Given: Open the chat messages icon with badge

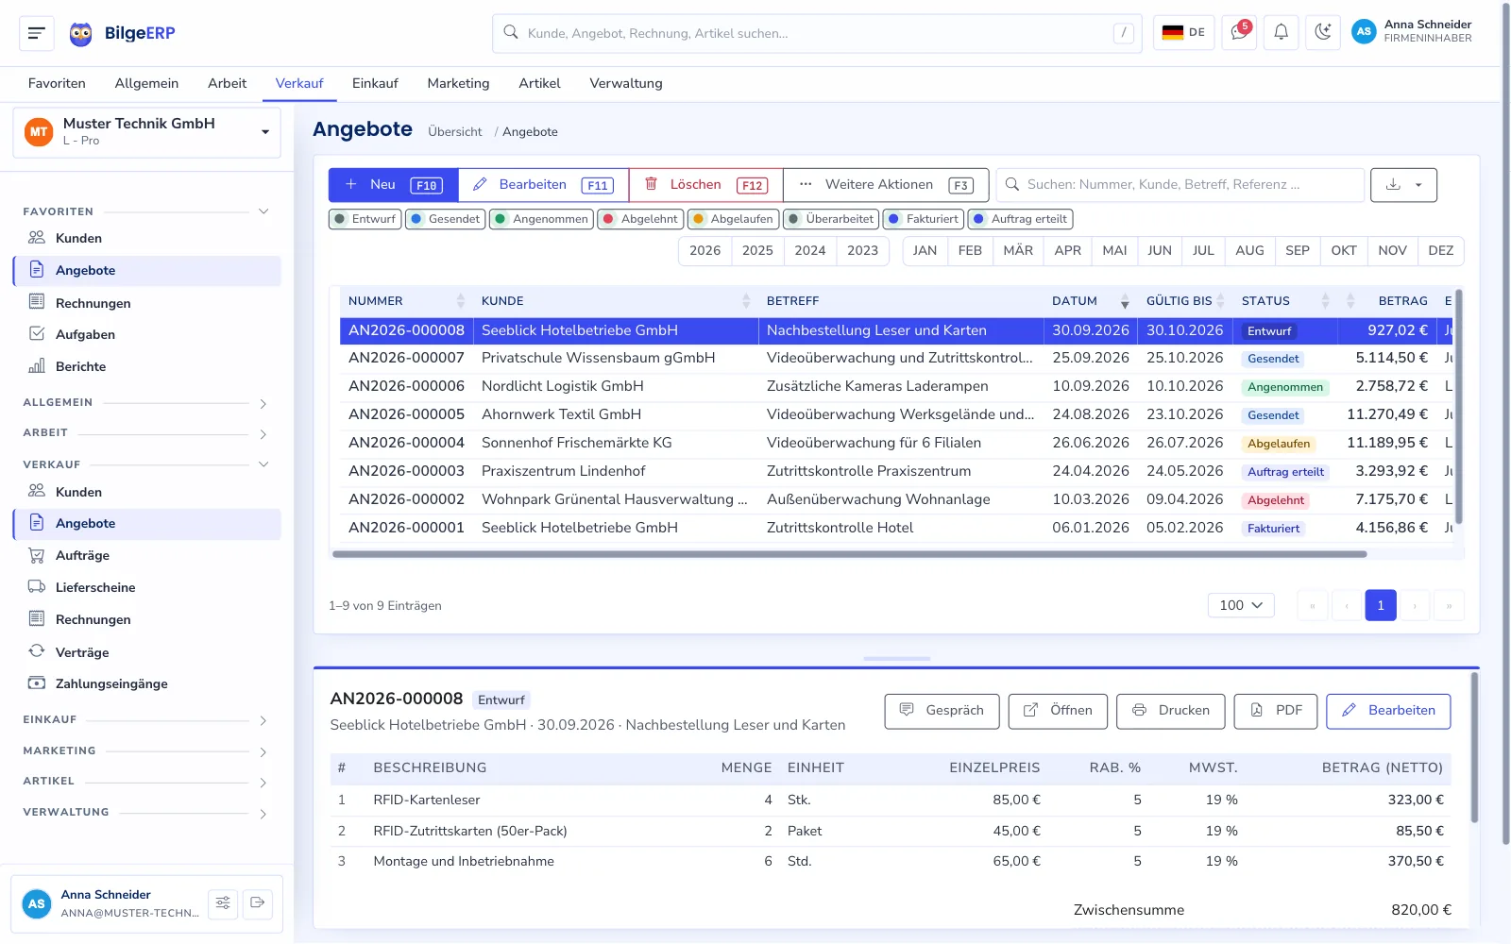Looking at the screenshot, I should tap(1238, 33).
